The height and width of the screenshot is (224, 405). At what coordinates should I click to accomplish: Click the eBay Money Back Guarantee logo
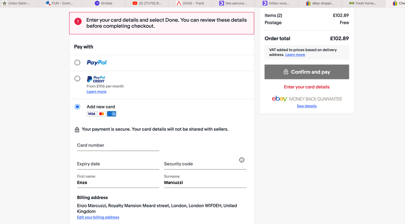(x=307, y=99)
